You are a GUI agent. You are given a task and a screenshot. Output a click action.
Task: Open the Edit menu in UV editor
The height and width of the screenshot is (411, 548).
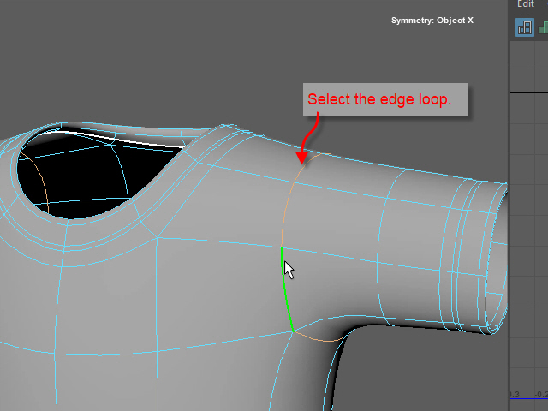point(525,4)
